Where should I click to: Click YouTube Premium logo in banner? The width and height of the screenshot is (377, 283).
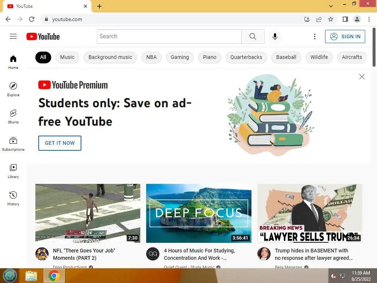click(x=73, y=85)
